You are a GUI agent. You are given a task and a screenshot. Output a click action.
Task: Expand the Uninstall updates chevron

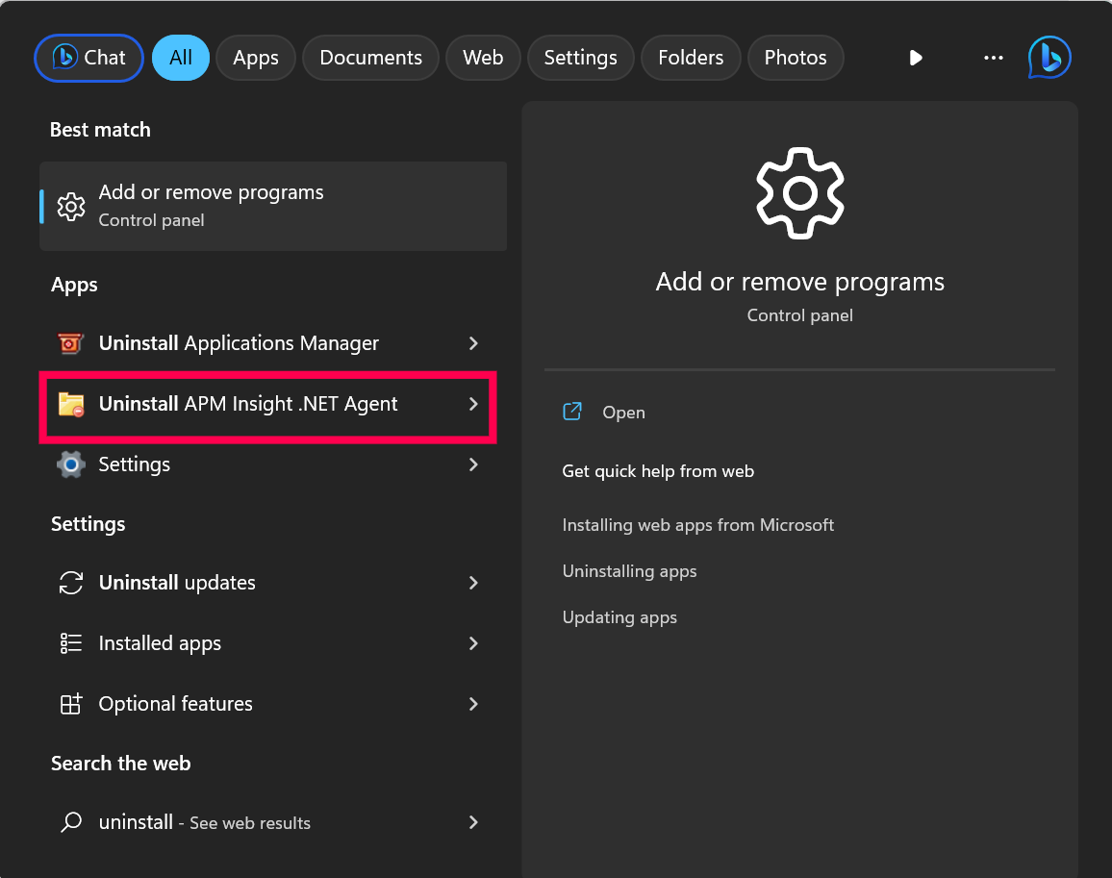tap(473, 583)
